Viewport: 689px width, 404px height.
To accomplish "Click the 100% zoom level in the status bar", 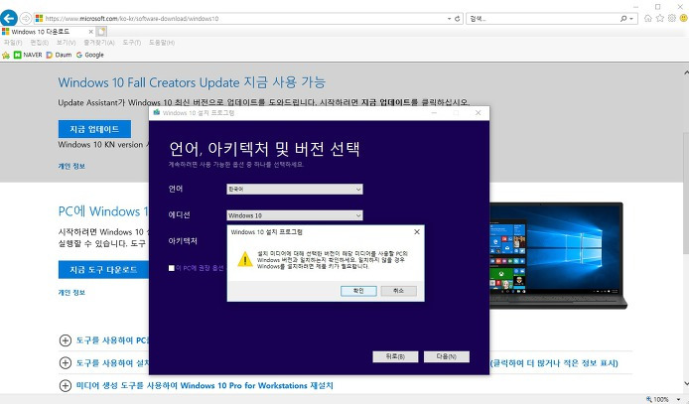I will point(660,400).
